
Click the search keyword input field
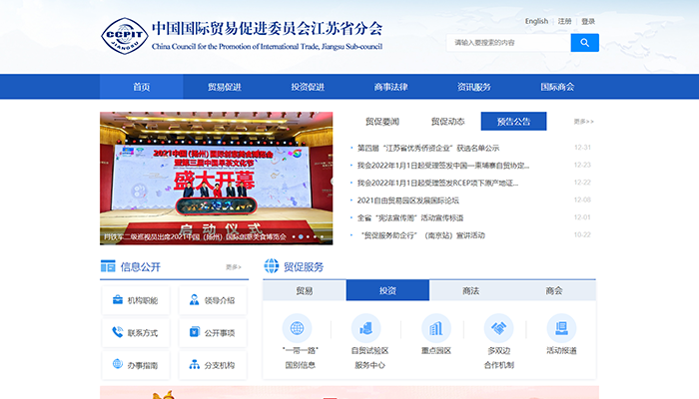click(508, 43)
